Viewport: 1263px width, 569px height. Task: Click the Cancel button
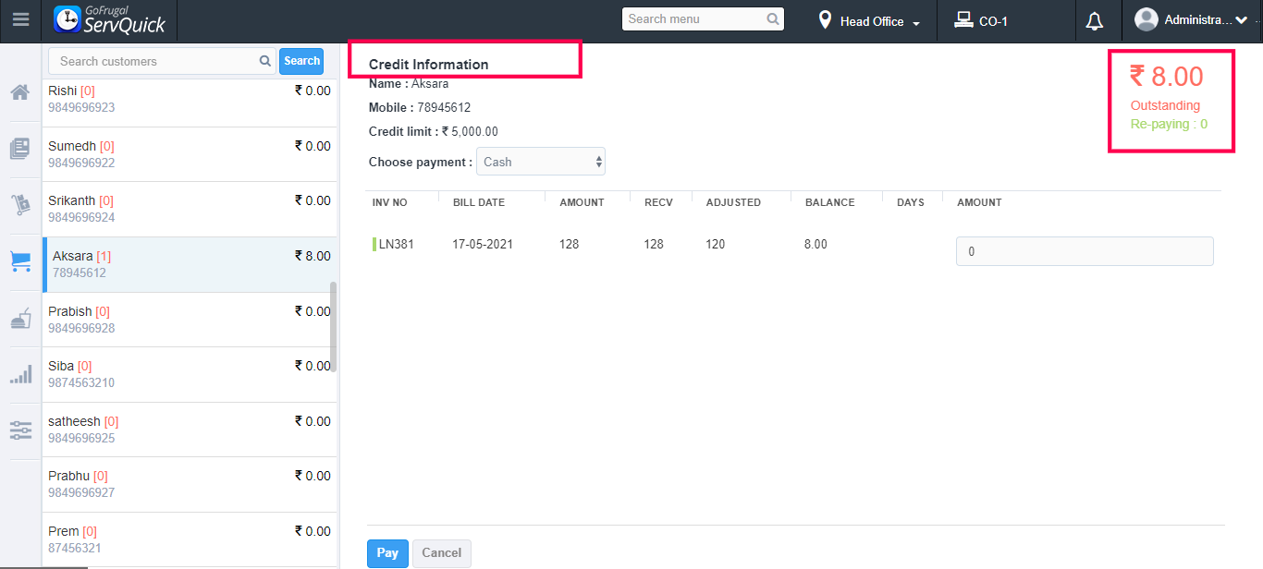click(441, 553)
